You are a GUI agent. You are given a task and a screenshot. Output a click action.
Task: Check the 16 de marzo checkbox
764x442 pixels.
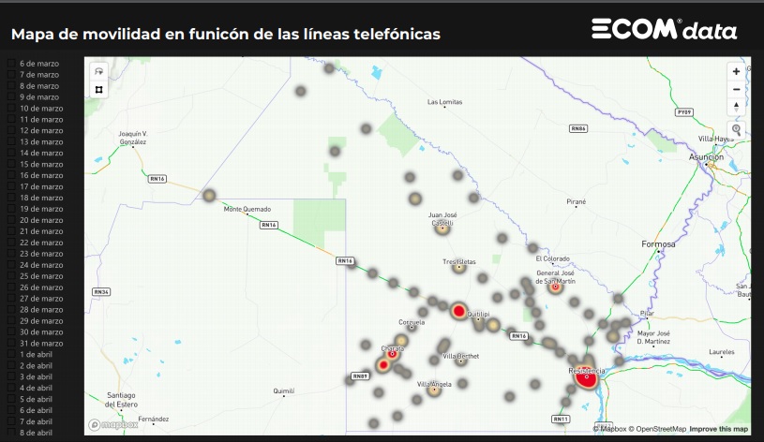coord(11,175)
